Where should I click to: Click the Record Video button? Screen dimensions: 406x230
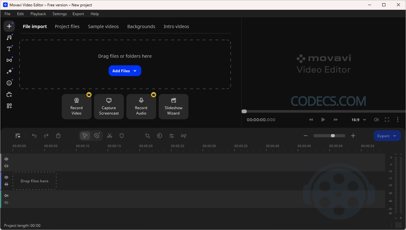point(77,107)
